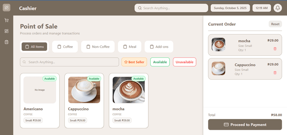Filter by Unavailable items
The height and width of the screenshot is (135, 287).
(184, 62)
